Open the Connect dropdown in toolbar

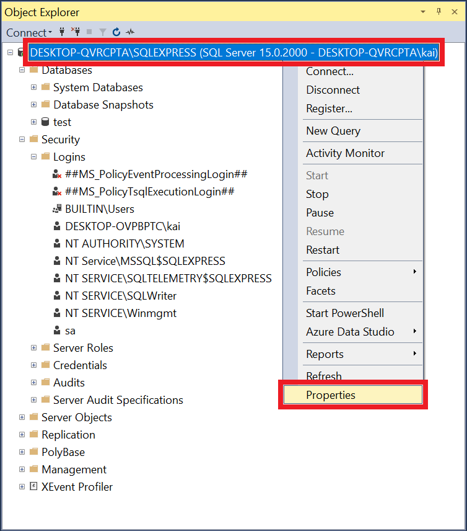[29, 32]
